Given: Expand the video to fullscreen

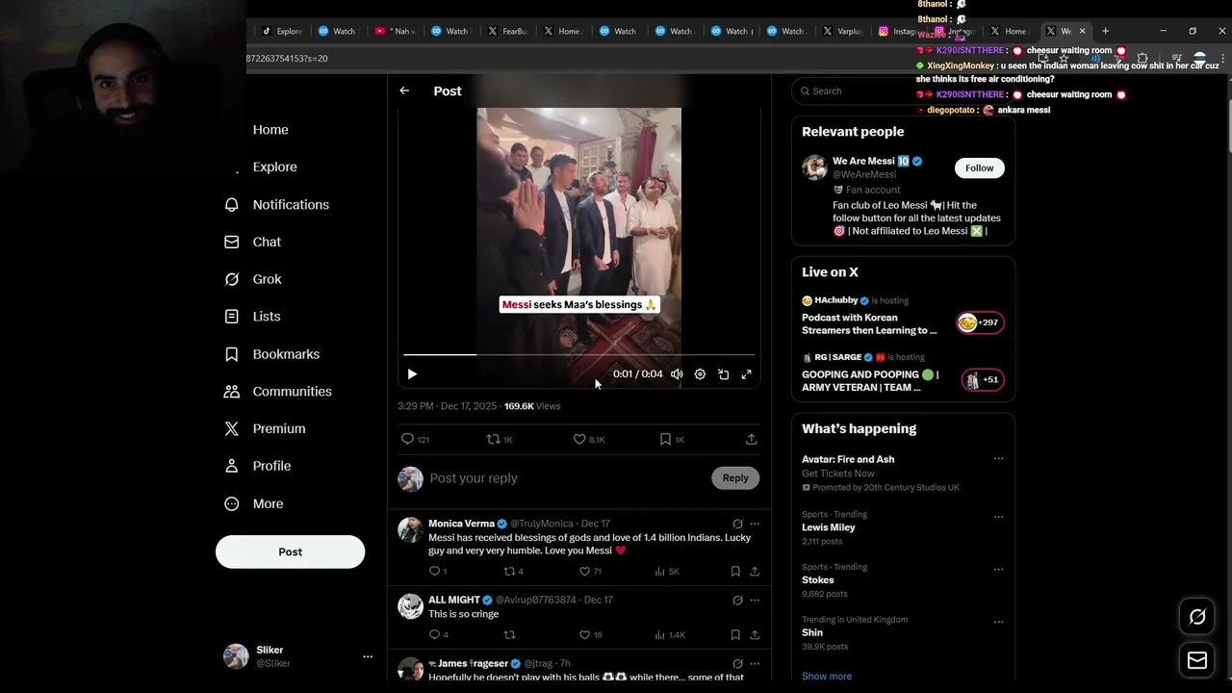Looking at the screenshot, I should (x=746, y=374).
